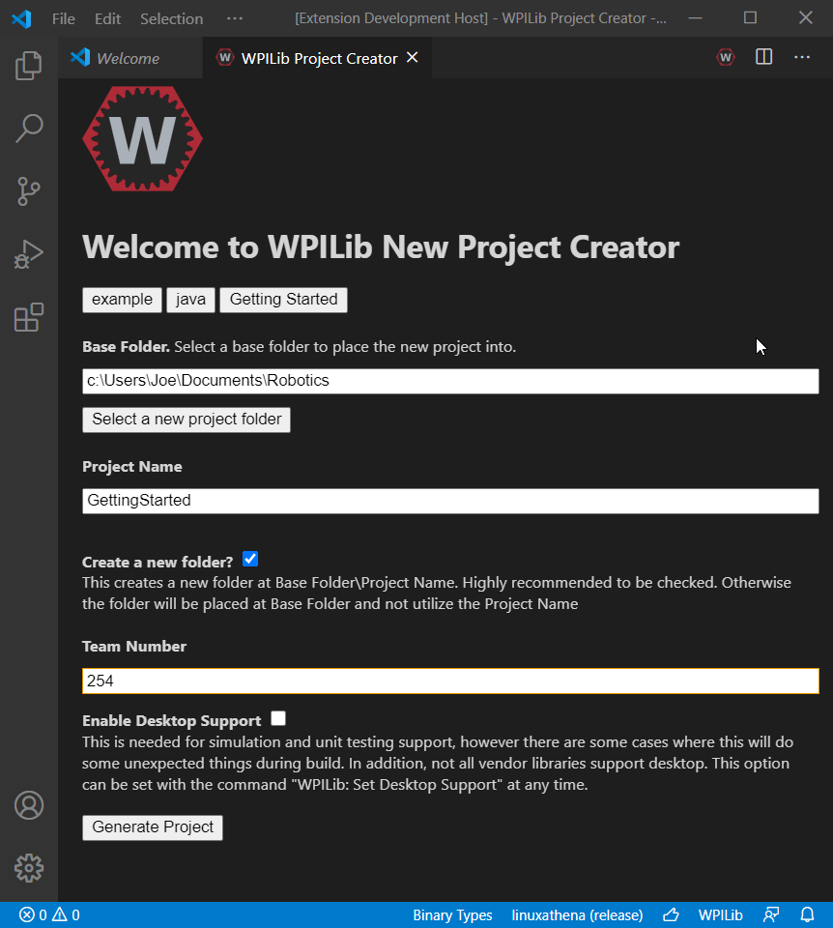Open the editor More Actions ellipsis
Viewport: 833px width, 928px height.
pos(802,57)
